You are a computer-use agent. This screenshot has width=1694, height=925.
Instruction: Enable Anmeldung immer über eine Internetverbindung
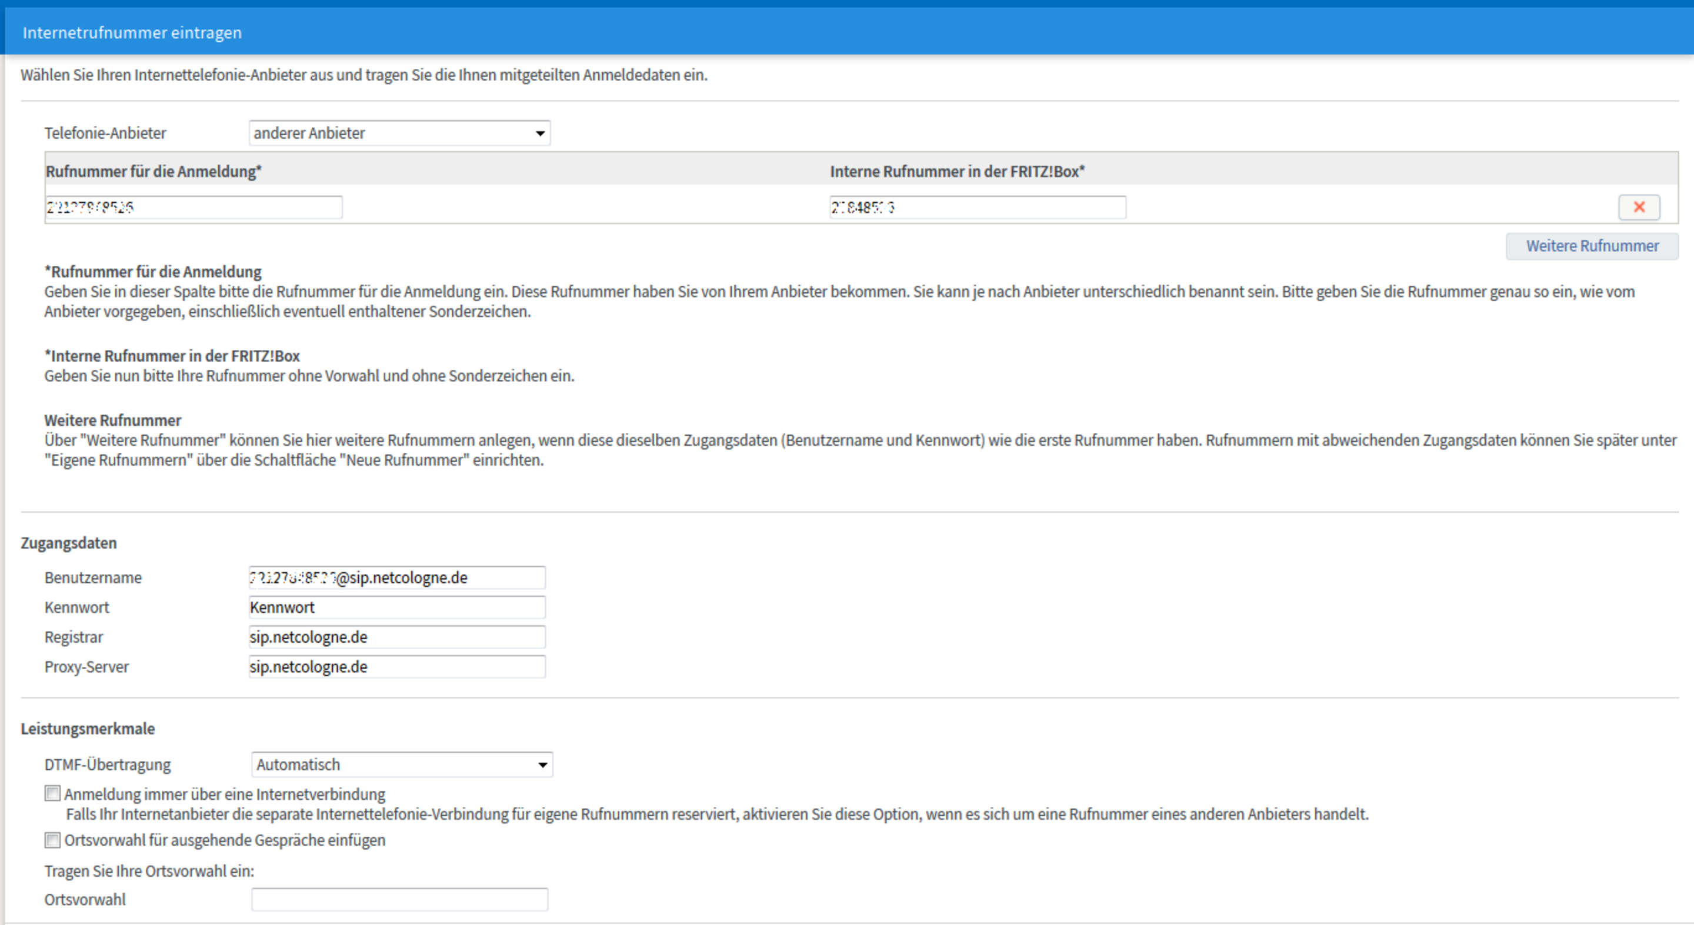click(52, 793)
